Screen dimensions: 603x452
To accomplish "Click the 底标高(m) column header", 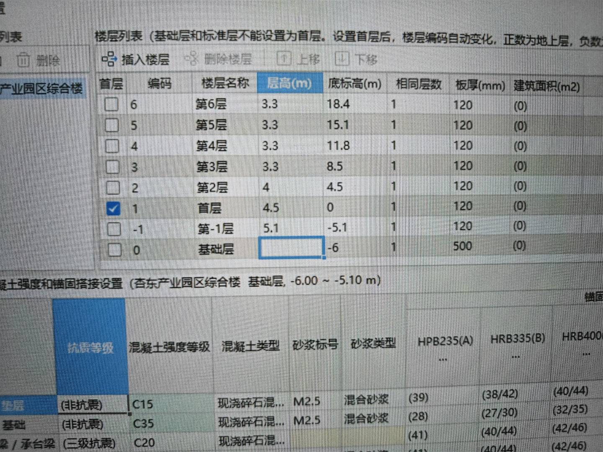I will coord(355,84).
